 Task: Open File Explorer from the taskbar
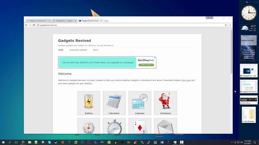click(30, 142)
